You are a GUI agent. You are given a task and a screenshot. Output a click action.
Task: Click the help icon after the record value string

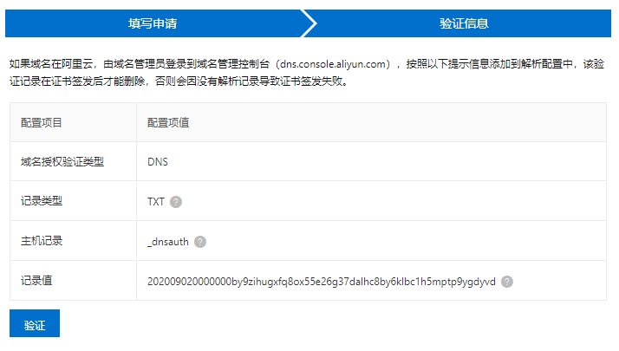[507, 282]
